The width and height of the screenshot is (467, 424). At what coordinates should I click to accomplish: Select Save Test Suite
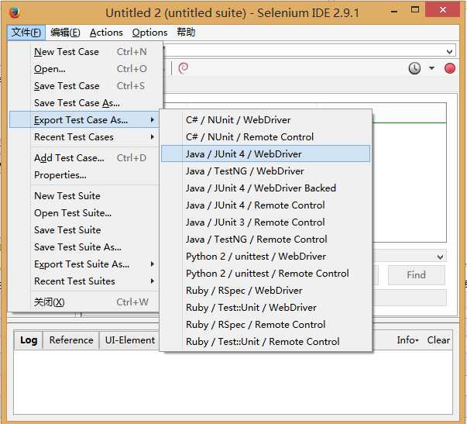84,230
